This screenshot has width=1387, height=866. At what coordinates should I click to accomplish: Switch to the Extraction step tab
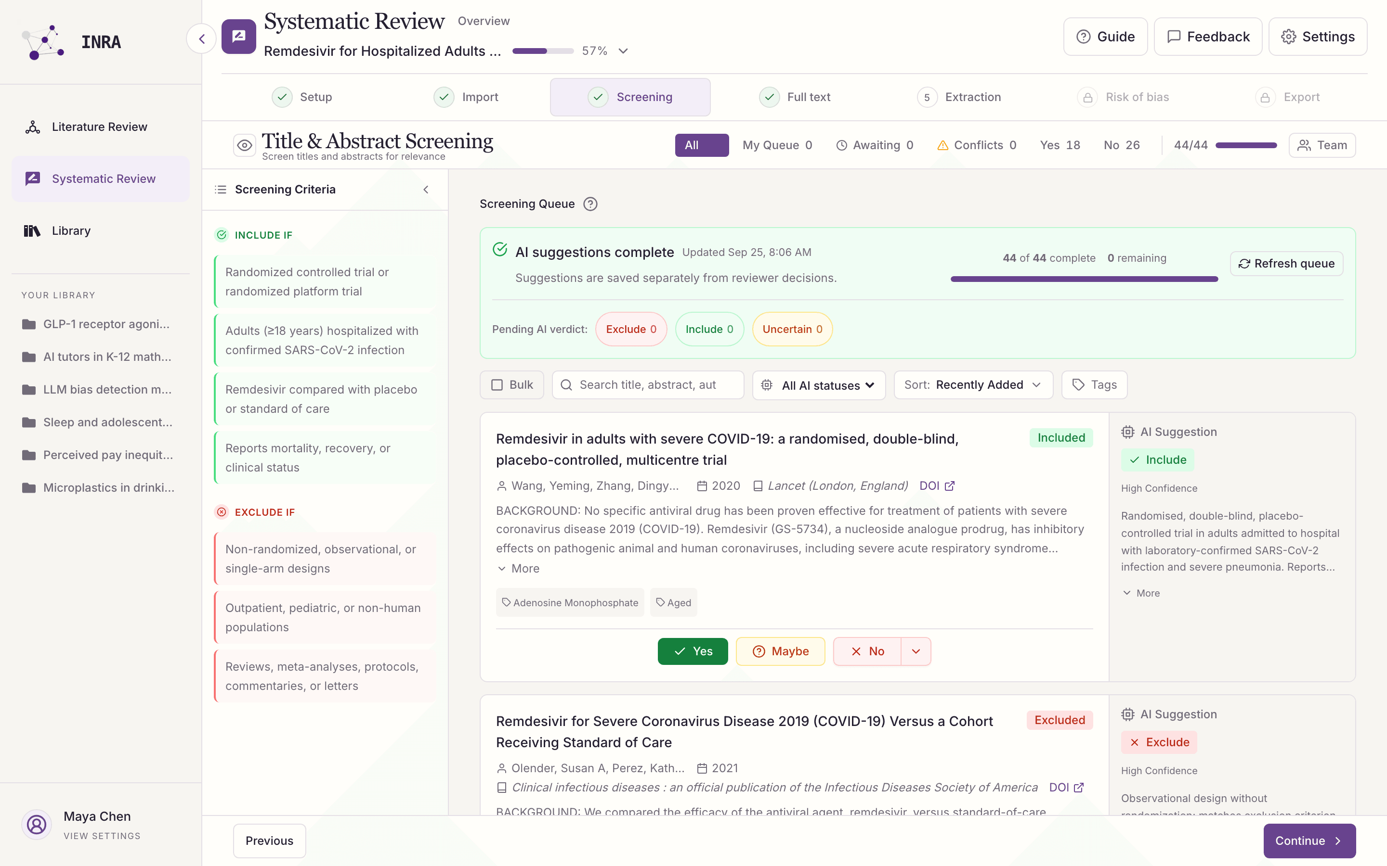coord(959,97)
